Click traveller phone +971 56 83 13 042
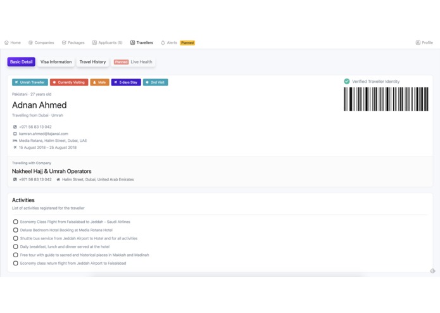The height and width of the screenshot is (313, 440). (35, 127)
